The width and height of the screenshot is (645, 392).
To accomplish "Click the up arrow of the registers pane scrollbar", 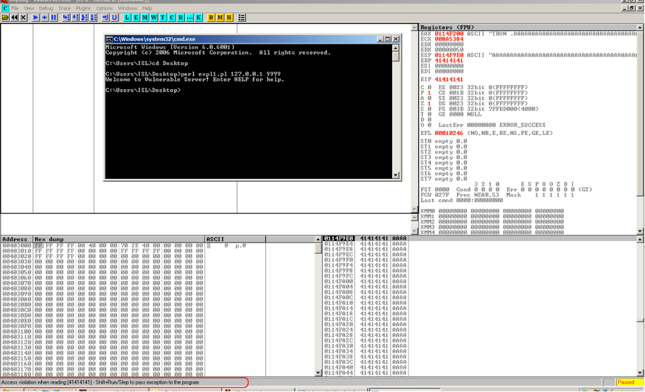I will (640, 27).
